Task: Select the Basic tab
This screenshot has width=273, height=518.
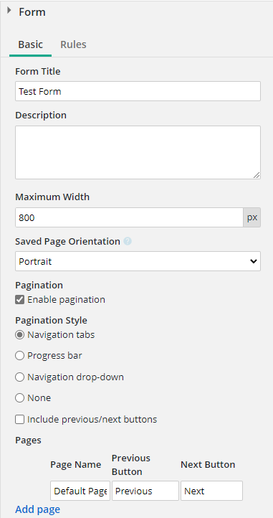Action: click(x=30, y=44)
